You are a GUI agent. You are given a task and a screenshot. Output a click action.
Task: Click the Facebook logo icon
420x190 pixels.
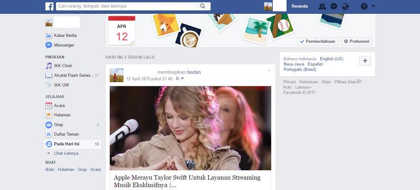pos(49,6)
